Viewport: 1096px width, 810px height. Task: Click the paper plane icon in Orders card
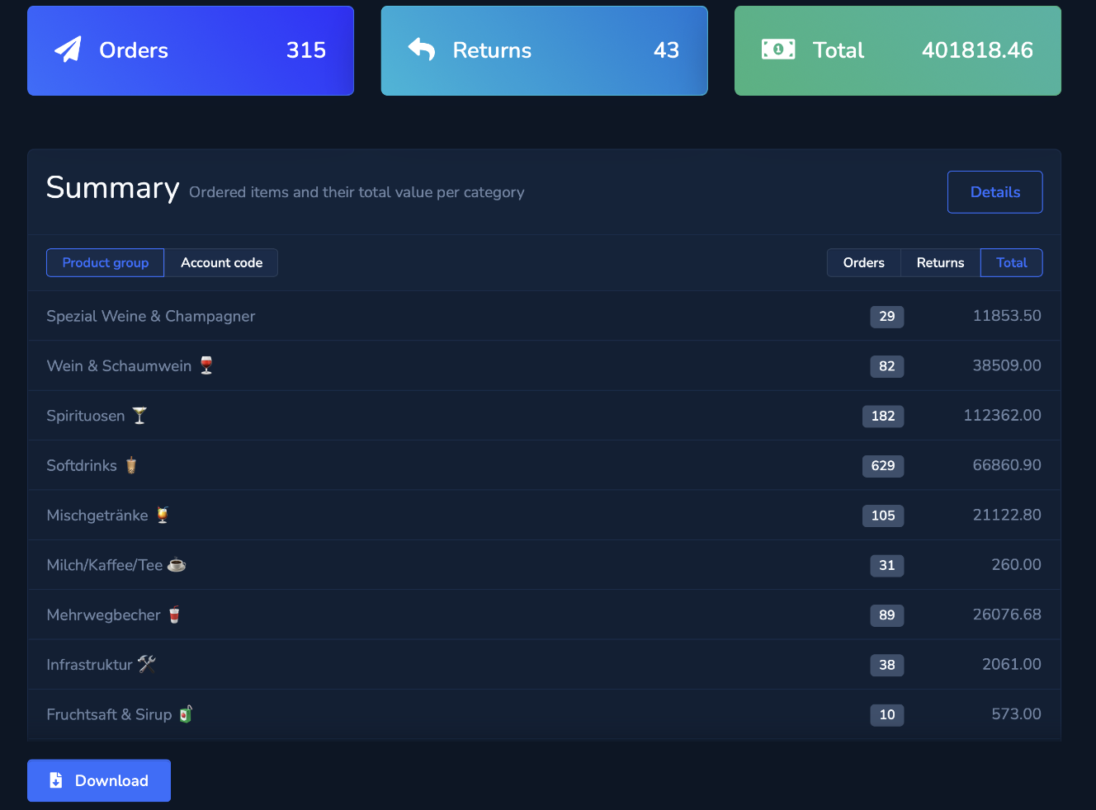tap(68, 49)
